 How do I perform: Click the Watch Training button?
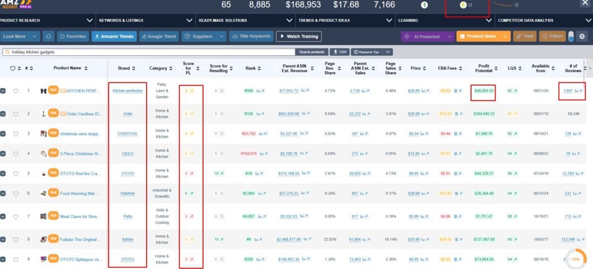[299, 37]
